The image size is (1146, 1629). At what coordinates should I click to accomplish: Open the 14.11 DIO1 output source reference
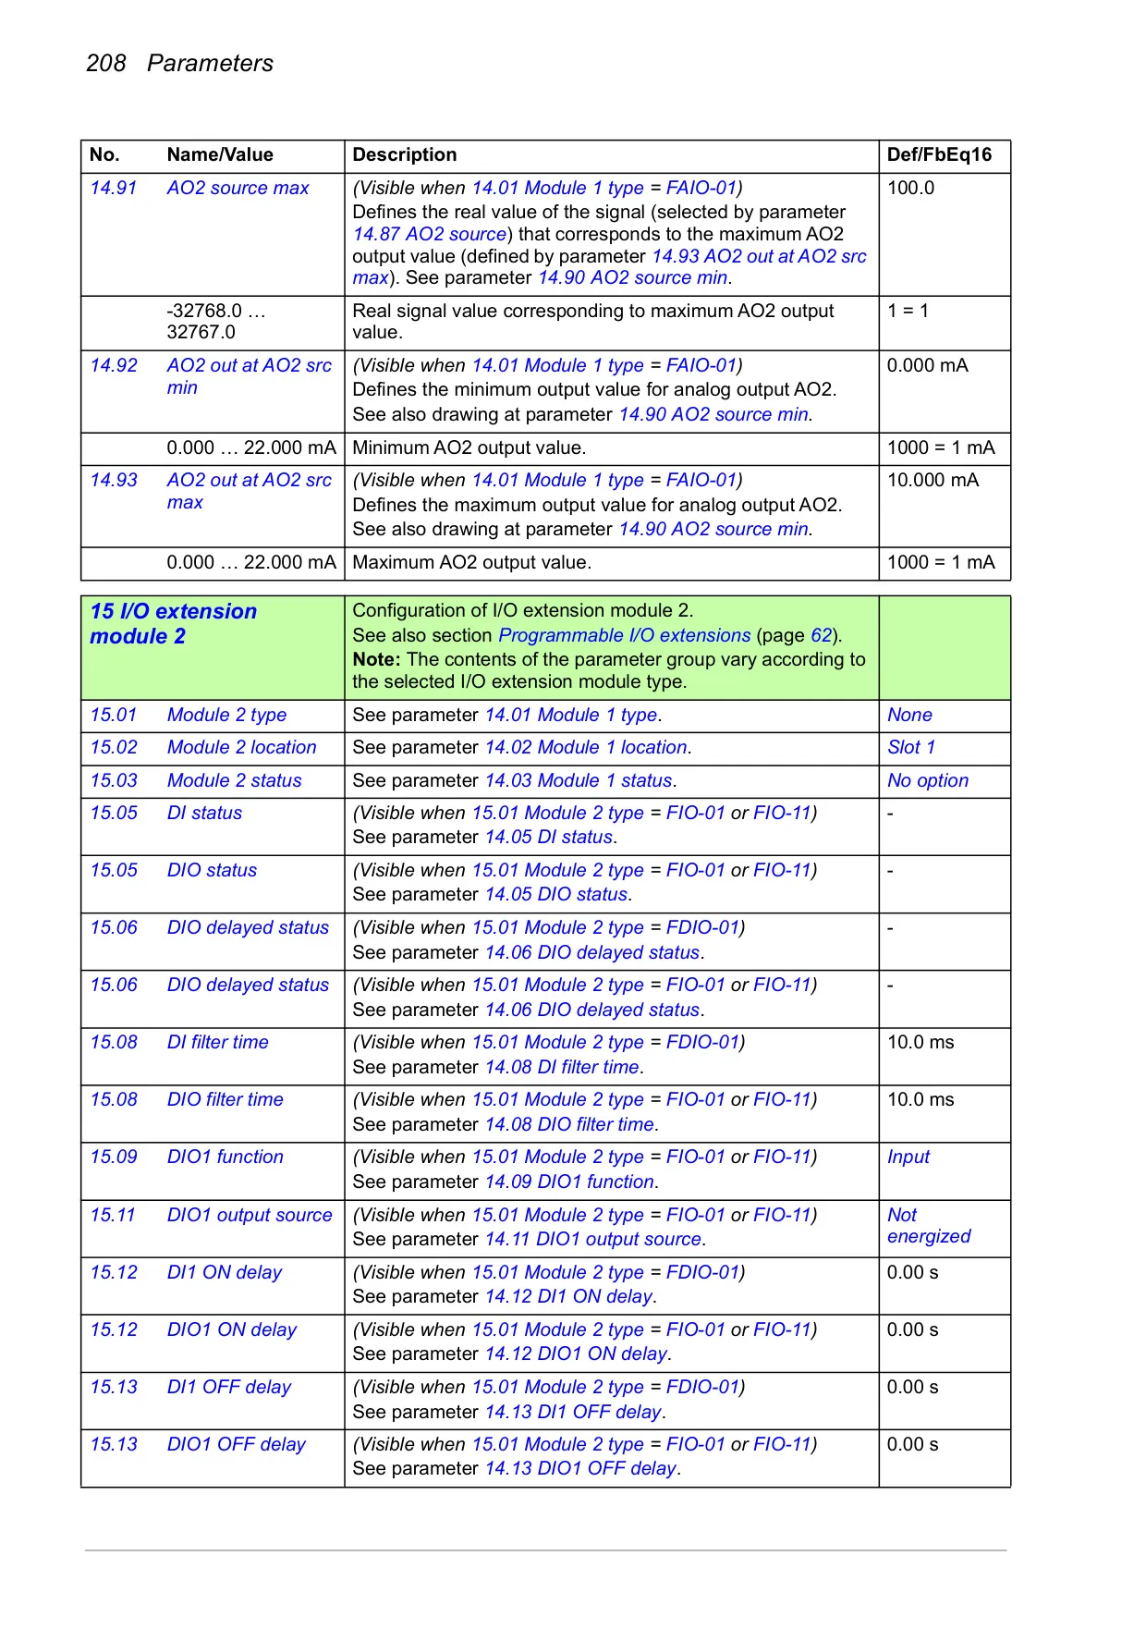click(x=593, y=1239)
